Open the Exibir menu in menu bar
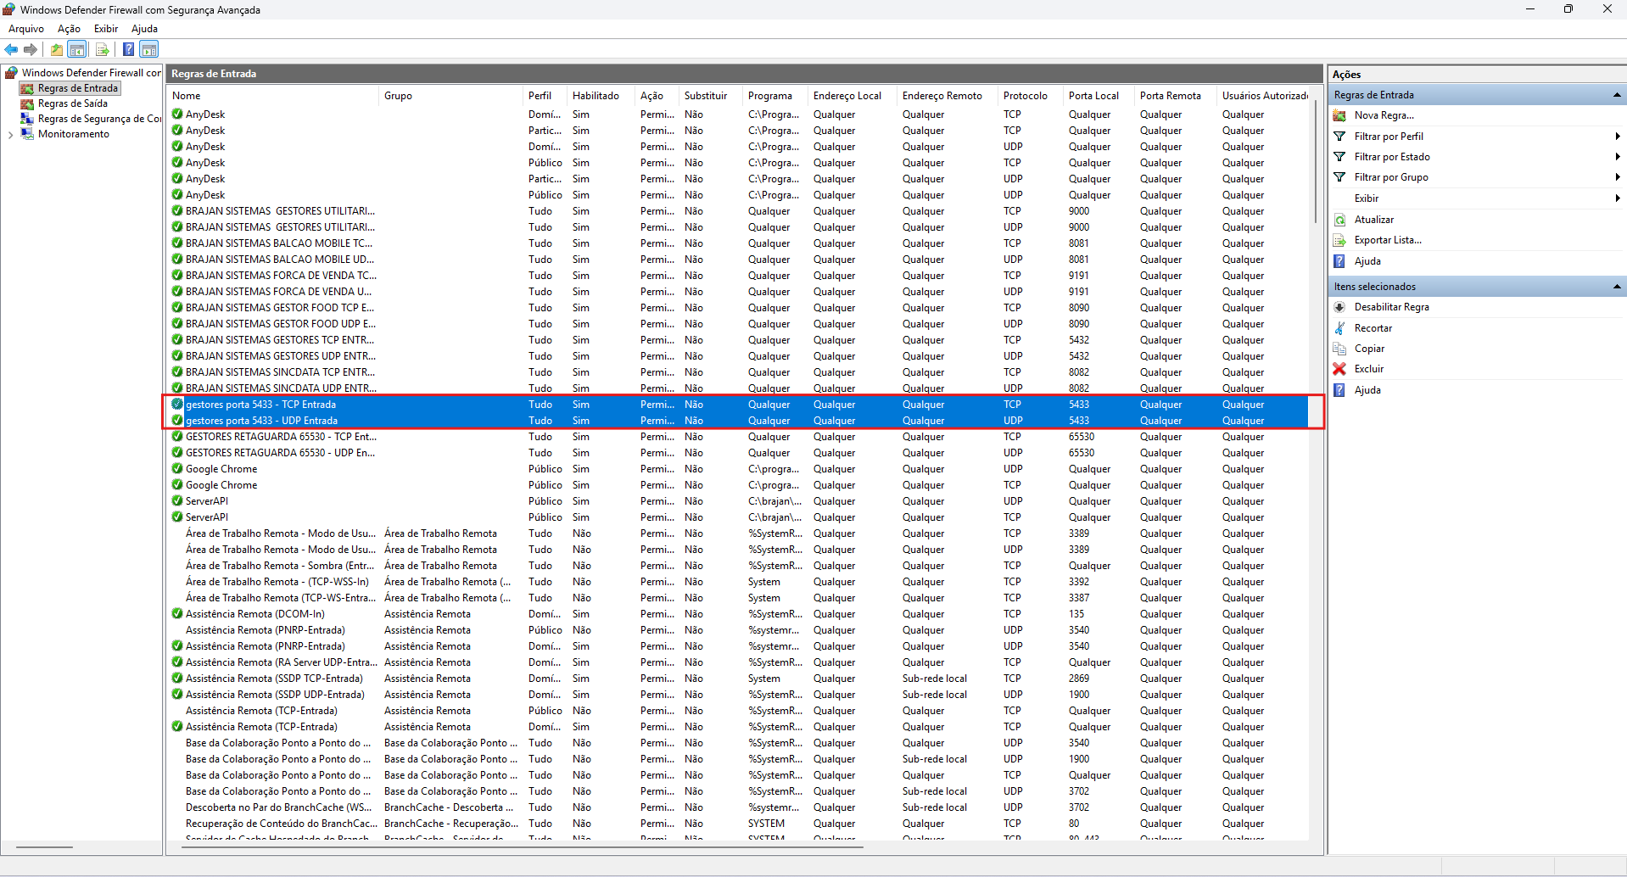Viewport: 1627px width, 877px height. pos(106,29)
